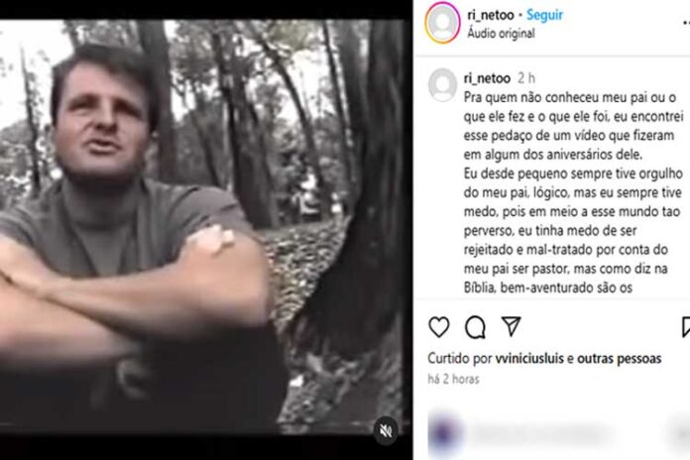
Task: Unmute the video with the speaker icon
Action: tap(386, 431)
